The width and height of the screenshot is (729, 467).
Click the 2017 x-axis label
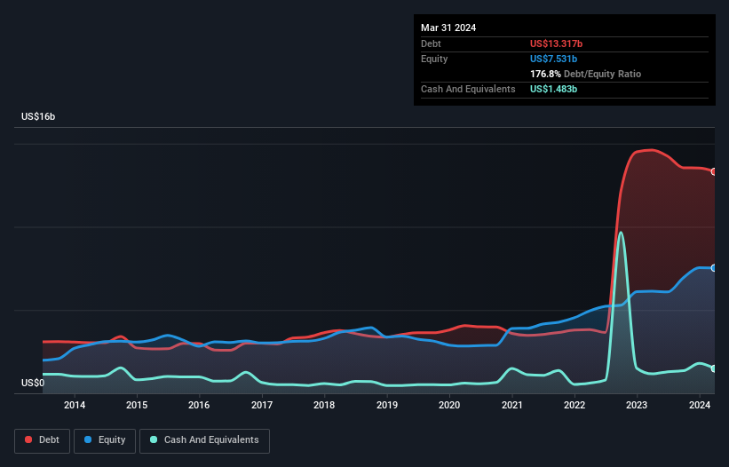(262, 405)
